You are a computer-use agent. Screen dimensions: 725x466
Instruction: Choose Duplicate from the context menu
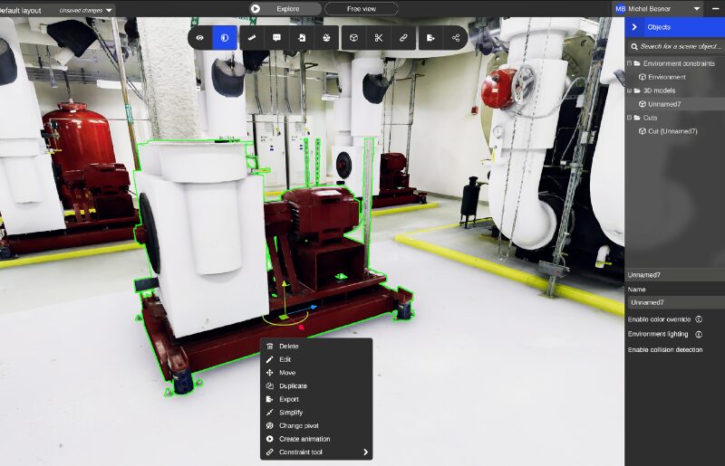(x=316, y=385)
